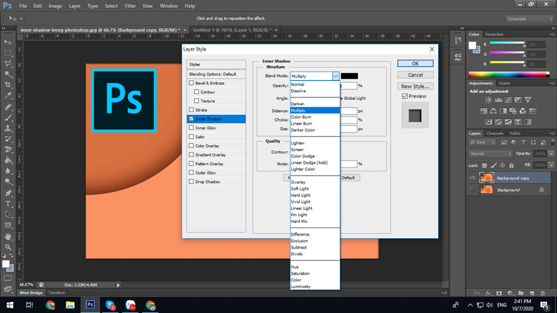The image size is (557, 313).
Task: Open the Windows Start menu
Action: tap(9, 305)
